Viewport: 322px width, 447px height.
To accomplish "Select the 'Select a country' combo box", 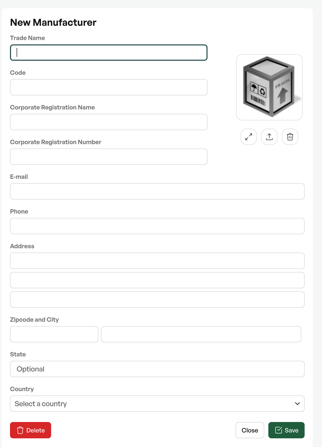I will [x=157, y=404].
